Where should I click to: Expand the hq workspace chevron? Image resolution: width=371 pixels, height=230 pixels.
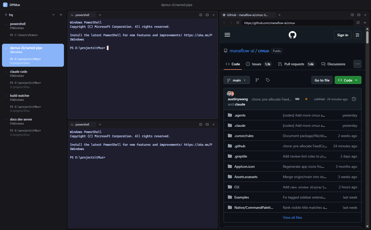(x=53, y=15)
